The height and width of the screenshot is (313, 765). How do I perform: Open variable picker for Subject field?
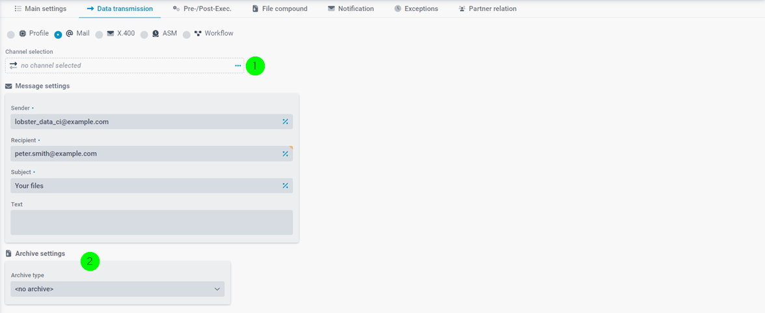pyautogui.click(x=286, y=186)
